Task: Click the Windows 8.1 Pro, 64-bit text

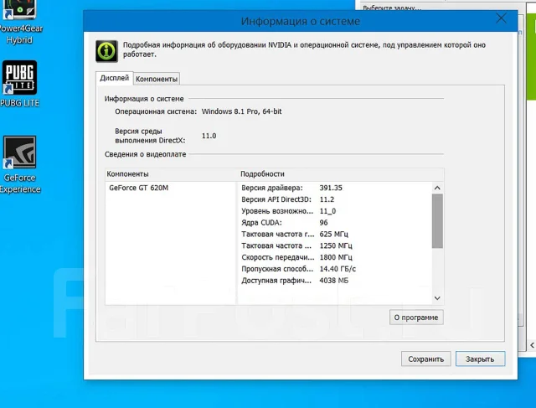Action: (242, 111)
